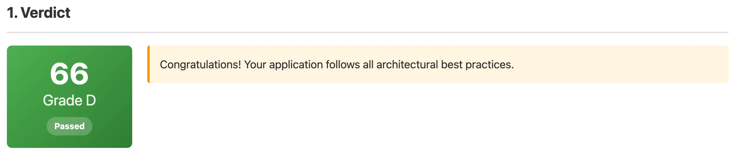Screen dimensions: 738x156
Task: Click the word "Verdict" in heading
Action: [45, 13]
